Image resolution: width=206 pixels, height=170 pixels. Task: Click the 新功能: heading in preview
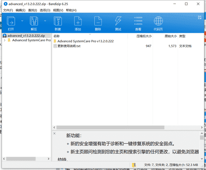(x=74, y=136)
